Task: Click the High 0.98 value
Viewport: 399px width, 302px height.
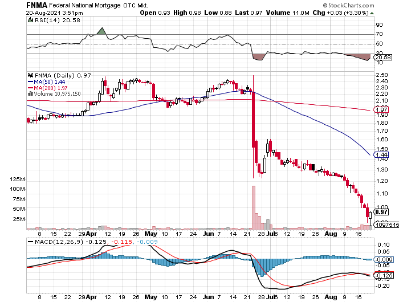Action: pyautogui.click(x=187, y=13)
